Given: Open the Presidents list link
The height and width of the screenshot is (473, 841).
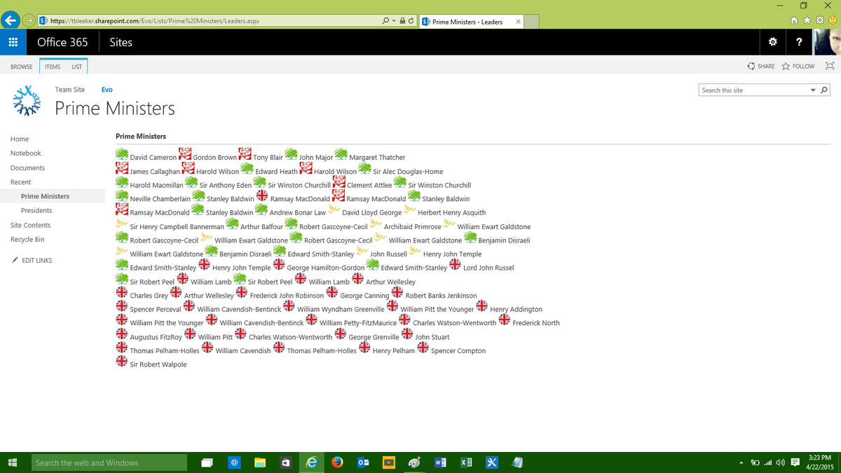Looking at the screenshot, I should click(x=36, y=210).
